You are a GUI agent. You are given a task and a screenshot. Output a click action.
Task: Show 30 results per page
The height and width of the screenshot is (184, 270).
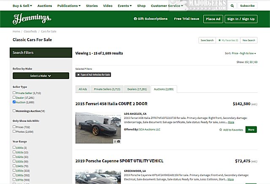pyautogui.click(x=251, y=62)
